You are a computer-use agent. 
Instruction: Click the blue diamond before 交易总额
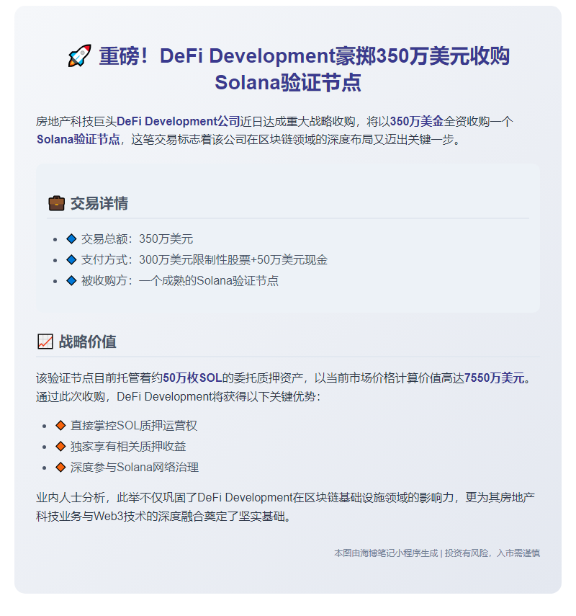point(71,239)
